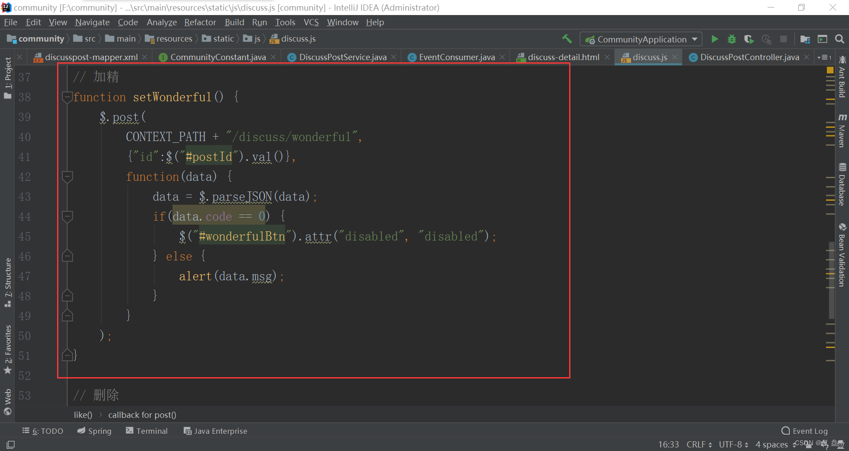Image resolution: width=849 pixels, height=451 pixels.
Task: Run CommunityApplication with the green play button
Action: coord(715,39)
